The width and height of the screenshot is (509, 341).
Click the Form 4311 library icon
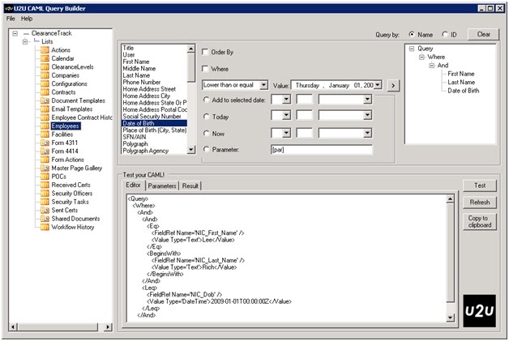pos(45,143)
